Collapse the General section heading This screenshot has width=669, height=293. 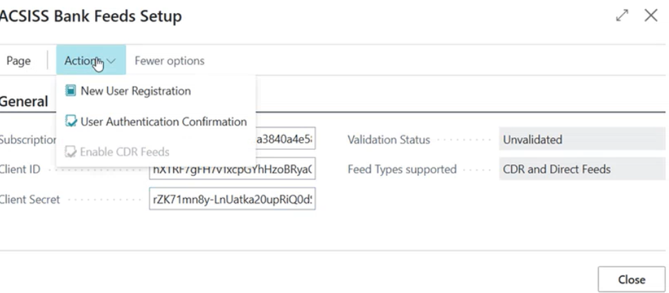click(x=24, y=102)
